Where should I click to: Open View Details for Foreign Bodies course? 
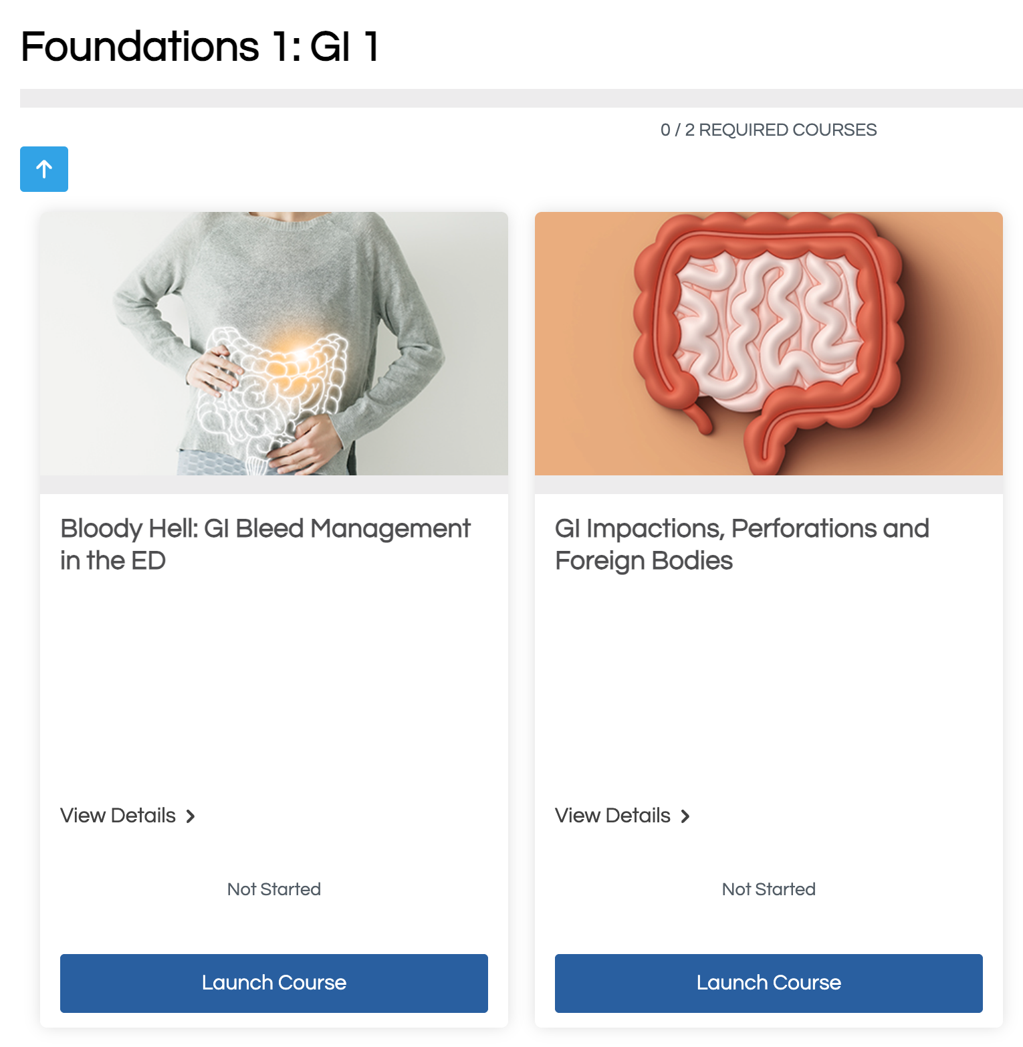coord(613,816)
